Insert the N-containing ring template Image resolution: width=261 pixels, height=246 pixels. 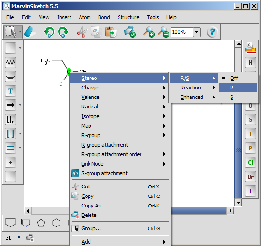point(26,223)
